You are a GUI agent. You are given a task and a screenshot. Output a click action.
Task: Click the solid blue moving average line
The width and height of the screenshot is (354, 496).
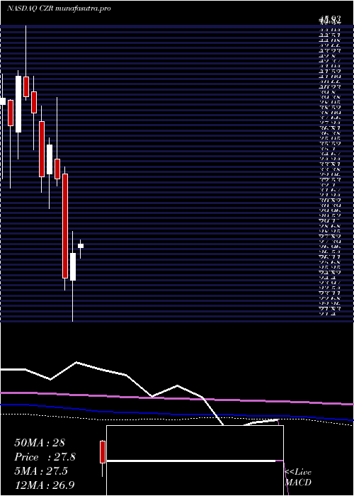pos(177,413)
